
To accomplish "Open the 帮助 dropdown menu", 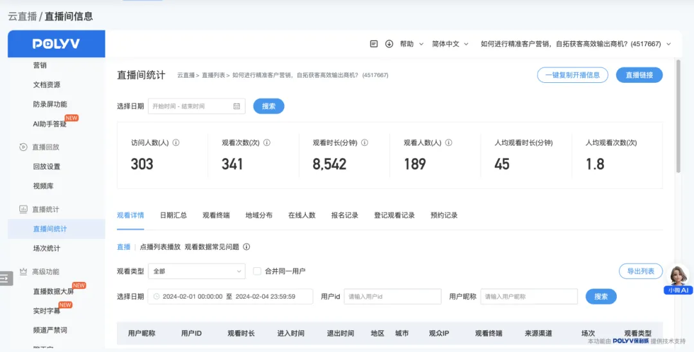I will 411,44.
